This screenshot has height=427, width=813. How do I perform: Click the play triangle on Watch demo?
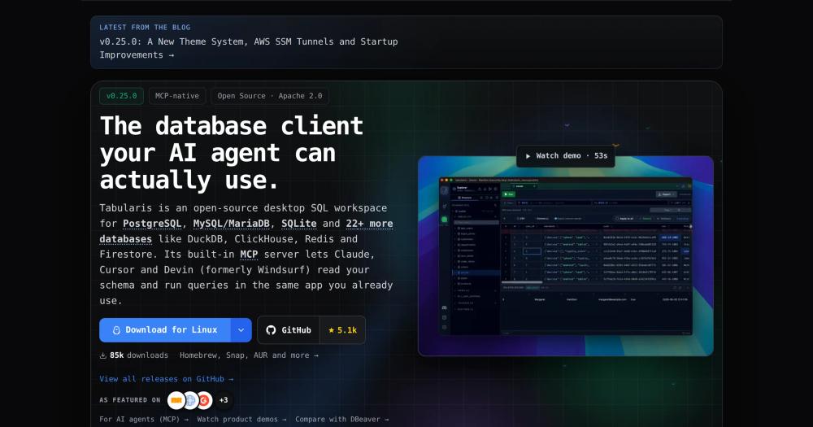click(x=528, y=156)
